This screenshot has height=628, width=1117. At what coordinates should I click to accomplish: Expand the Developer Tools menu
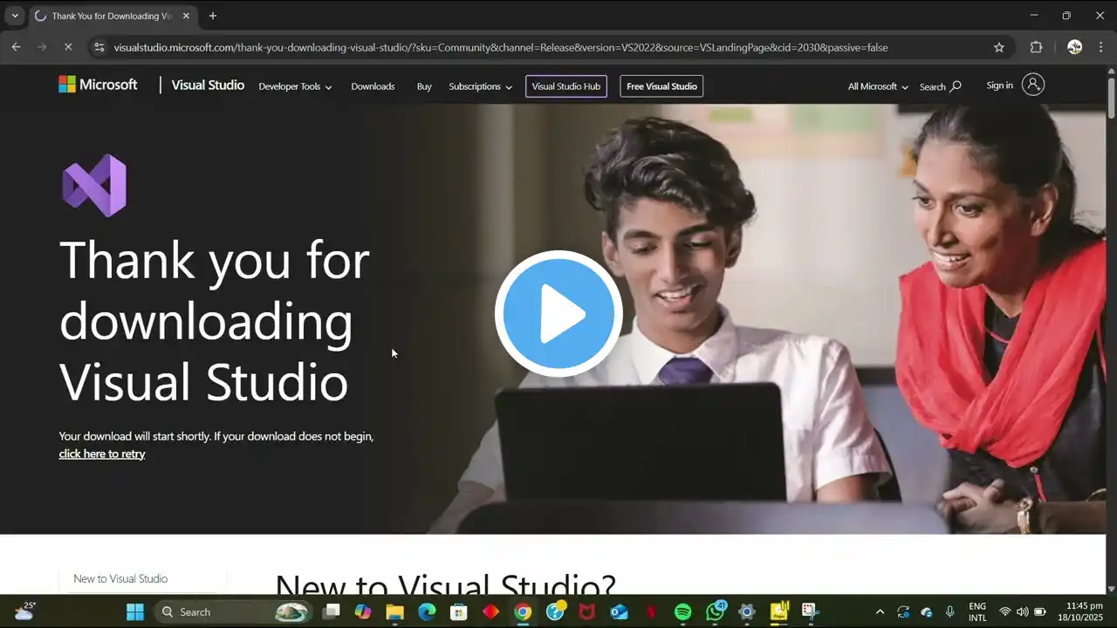295,86
